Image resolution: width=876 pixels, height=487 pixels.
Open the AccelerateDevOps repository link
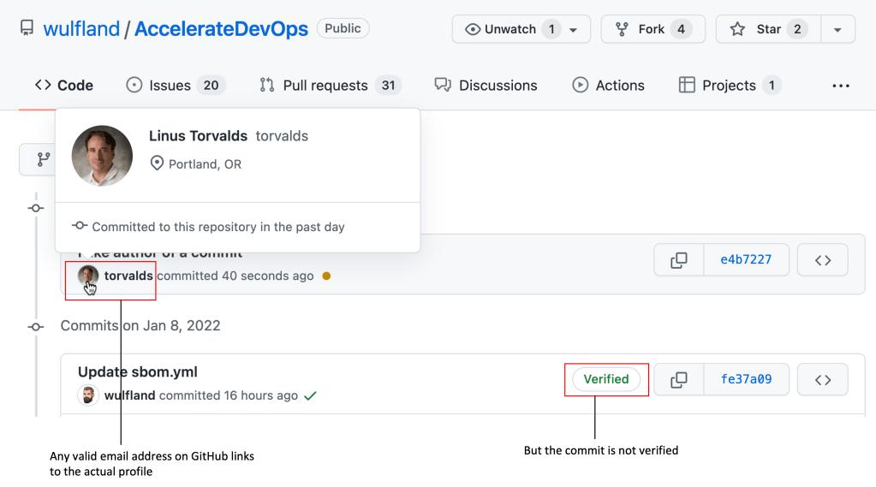tap(221, 28)
